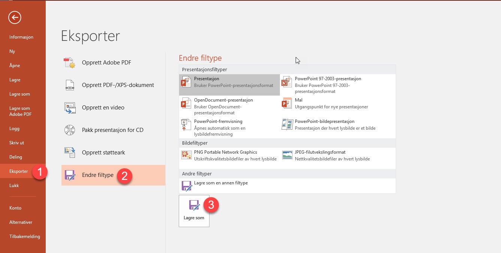Image resolution: width=501 pixels, height=253 pixels.
Task: Click the OpenDocument-presentasjon icon
Action: point(186,103)
